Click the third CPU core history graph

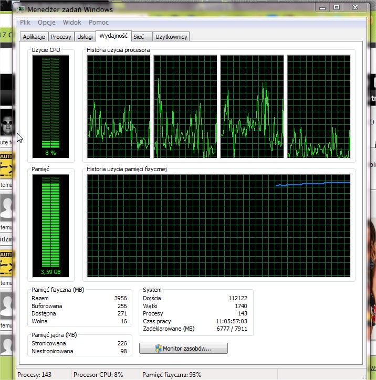pyautogui.click(x=252, y=107)
